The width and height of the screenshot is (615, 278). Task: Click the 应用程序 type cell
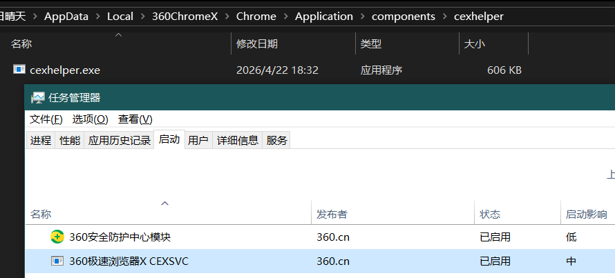(381, 70)
